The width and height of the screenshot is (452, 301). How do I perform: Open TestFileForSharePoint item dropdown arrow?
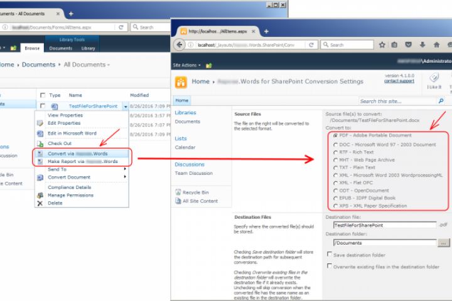[x=126, y=107]
